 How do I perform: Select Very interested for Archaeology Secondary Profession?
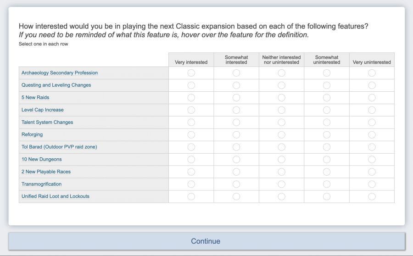191,73
